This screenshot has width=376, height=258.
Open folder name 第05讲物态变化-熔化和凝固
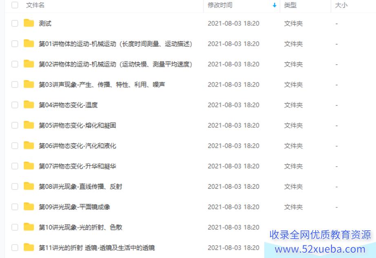(x=77, y=125)
